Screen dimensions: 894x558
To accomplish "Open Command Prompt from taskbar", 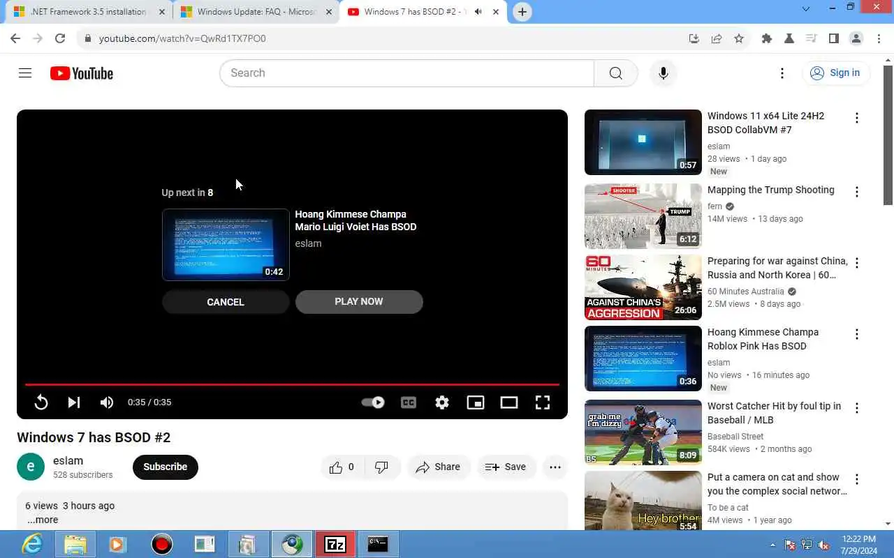I will tap(378, 544).
